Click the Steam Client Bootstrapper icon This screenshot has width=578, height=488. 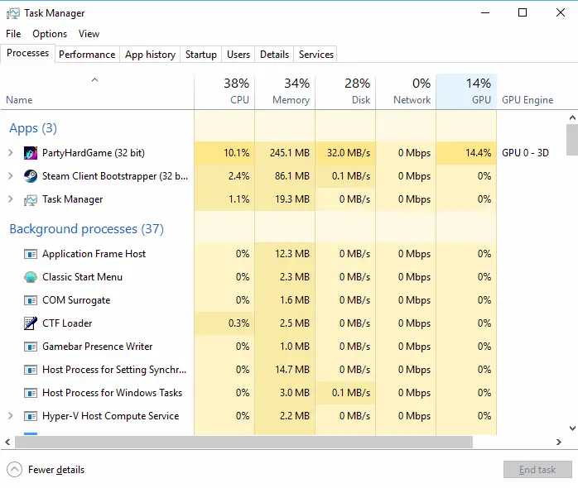coord(31,176)
